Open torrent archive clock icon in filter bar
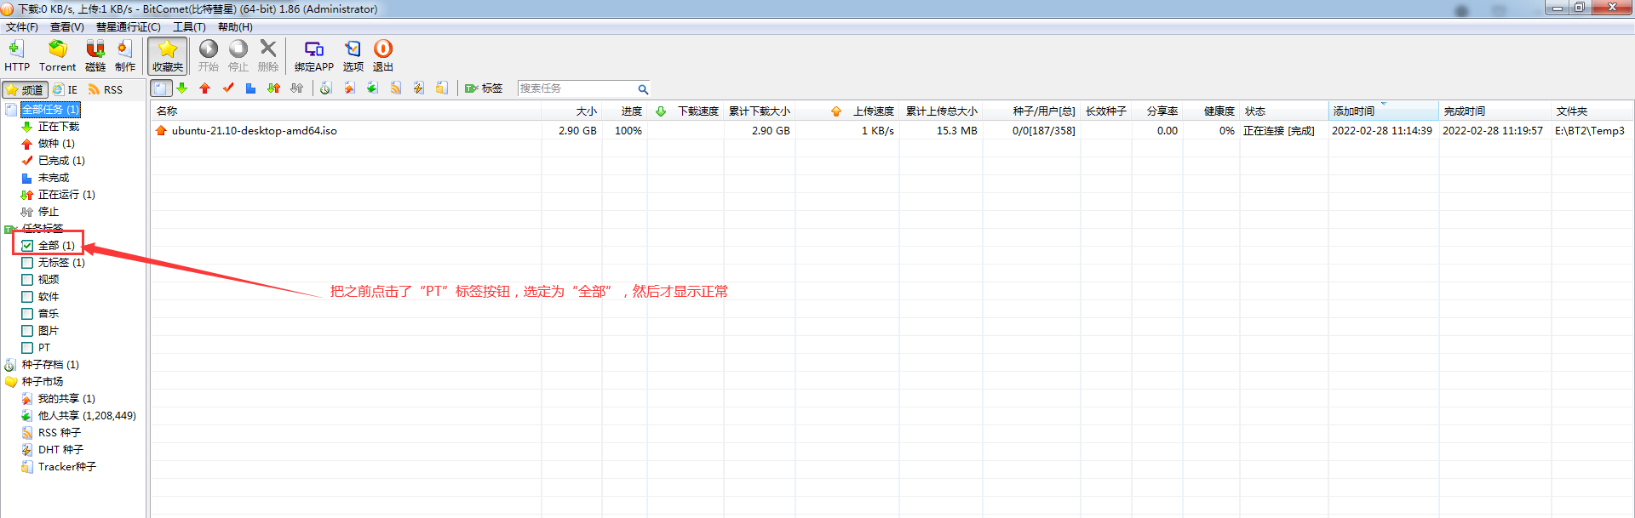Viewport: 1635px width, 518px height. click(326, 88)
